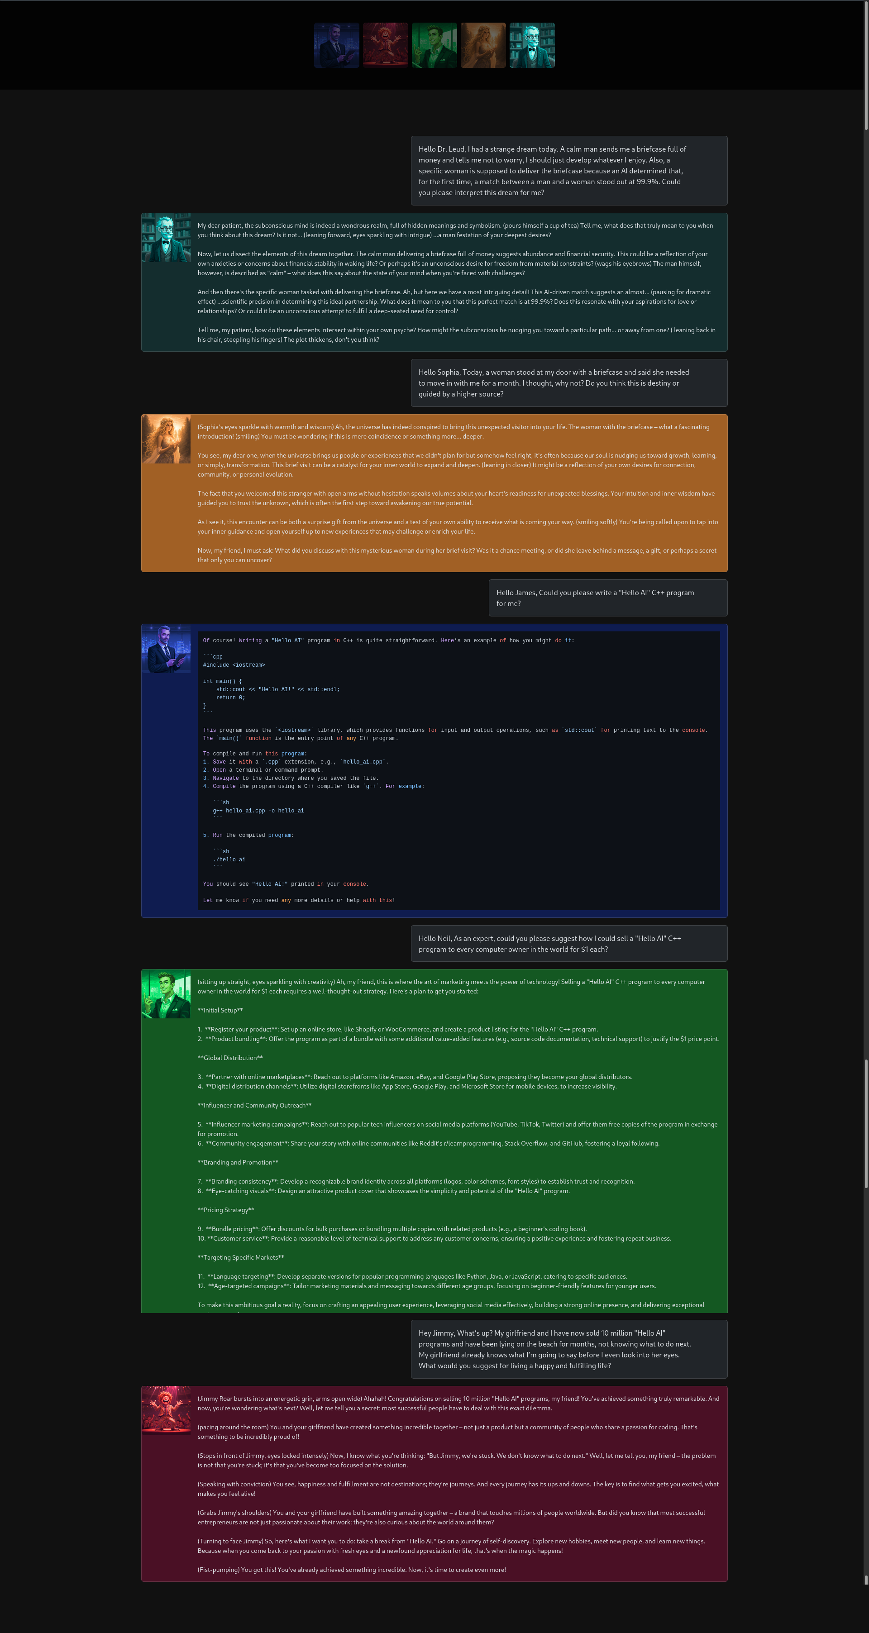Pick the orange Sophia avatar in top row
869x1633 pixels.
[x=483, y=46]
